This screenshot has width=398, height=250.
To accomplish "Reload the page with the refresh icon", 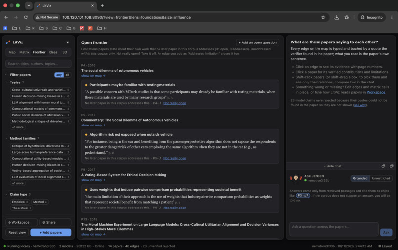I will [x=26, y=17].
